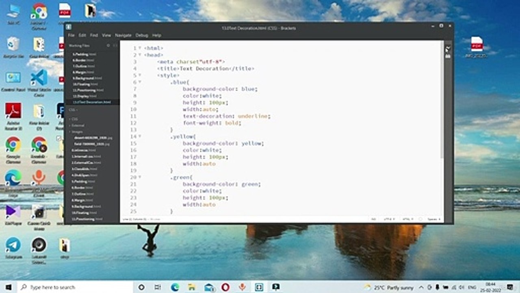This screenshot has width=520, height=293.
Task: Open the Debug menu
Action: (x=142, y=35)
